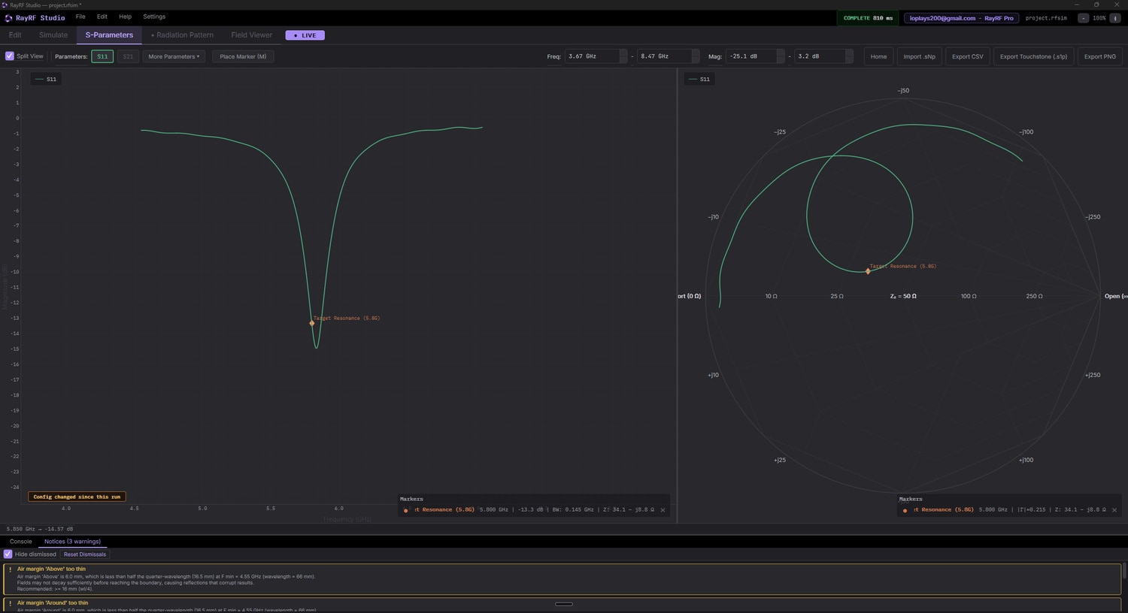1128x613 pixels.
Task: Select the Notices (3 warnings) tab
Action: coord(72,542)
